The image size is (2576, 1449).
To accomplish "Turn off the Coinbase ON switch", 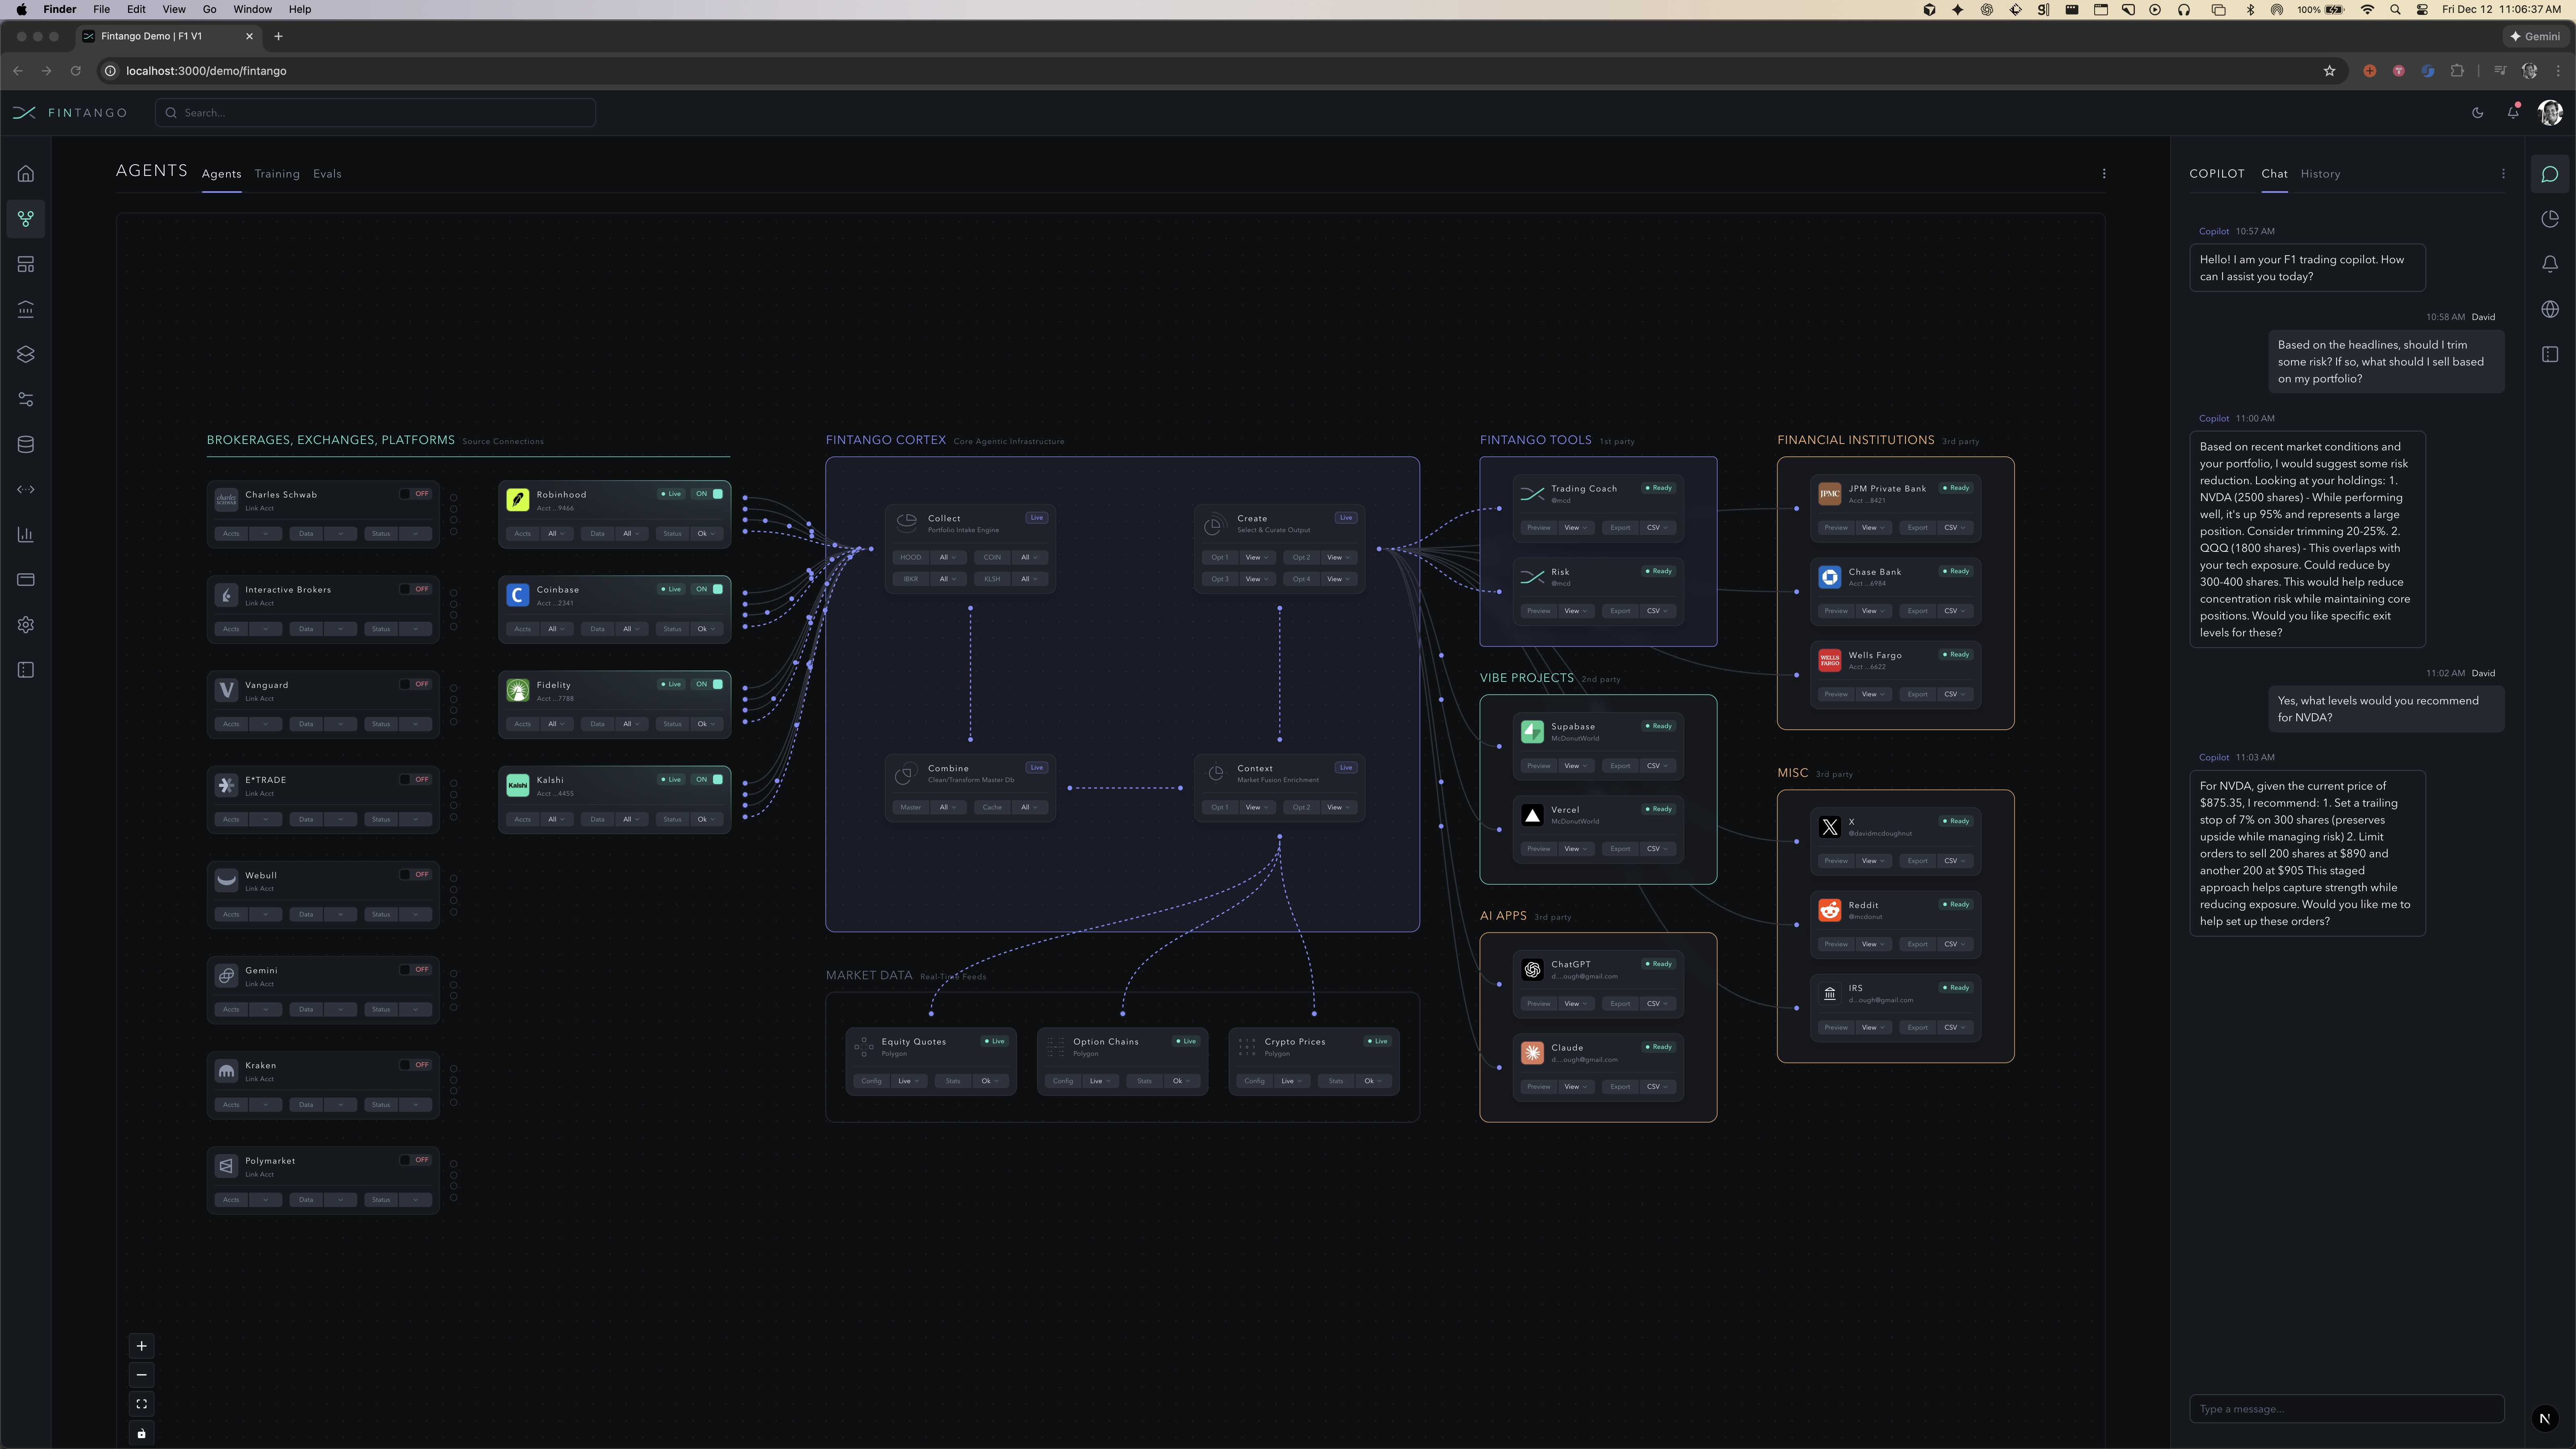I will point(709,589).
